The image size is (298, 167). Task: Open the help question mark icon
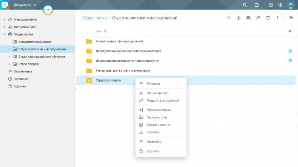tap(271, 5)
